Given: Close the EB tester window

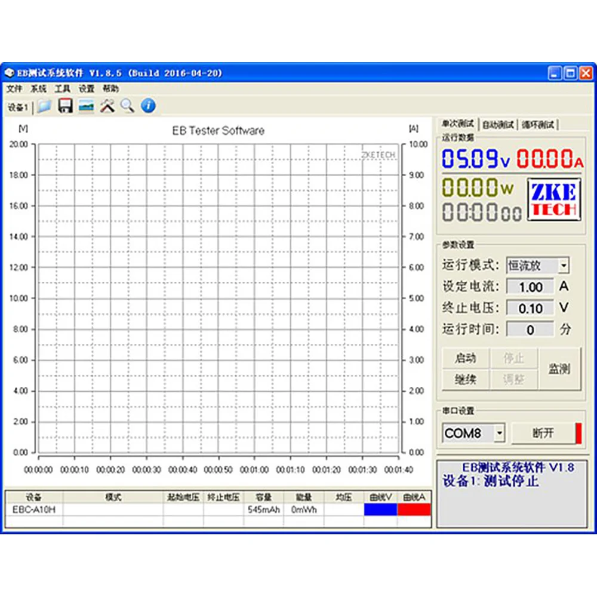Looking at the screenshot, I should click(586, 73).
